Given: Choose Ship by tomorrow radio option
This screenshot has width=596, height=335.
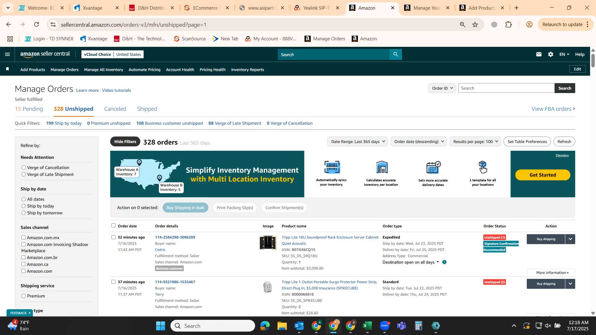Looking at the screenshot, I should (x=24, y=213).
